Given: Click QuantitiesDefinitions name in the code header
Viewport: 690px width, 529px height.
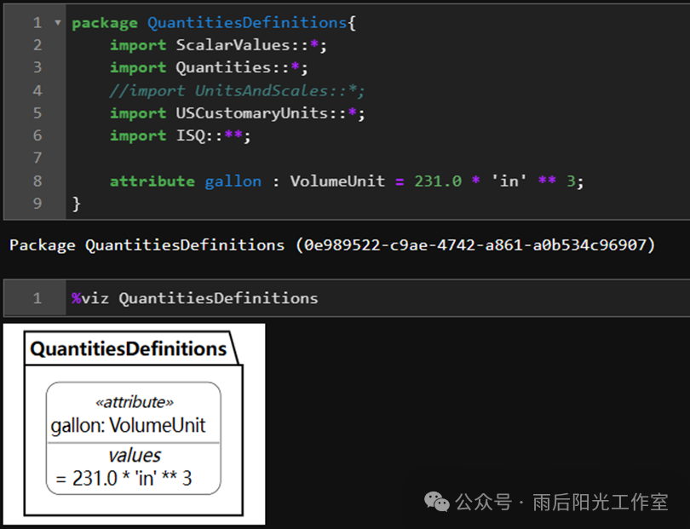Looking at the screenshot, I should tap(247, 22).
